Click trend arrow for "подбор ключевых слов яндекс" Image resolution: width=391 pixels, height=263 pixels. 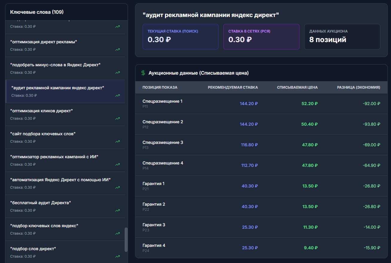click(117, 233)
